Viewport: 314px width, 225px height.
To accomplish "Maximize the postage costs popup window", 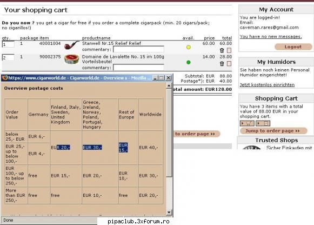I will pyautogui.click(x=162, y=78).
